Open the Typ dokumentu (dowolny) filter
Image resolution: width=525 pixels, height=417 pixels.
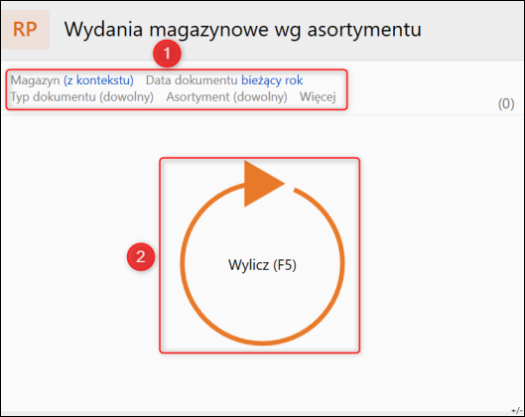coord(82,97)
